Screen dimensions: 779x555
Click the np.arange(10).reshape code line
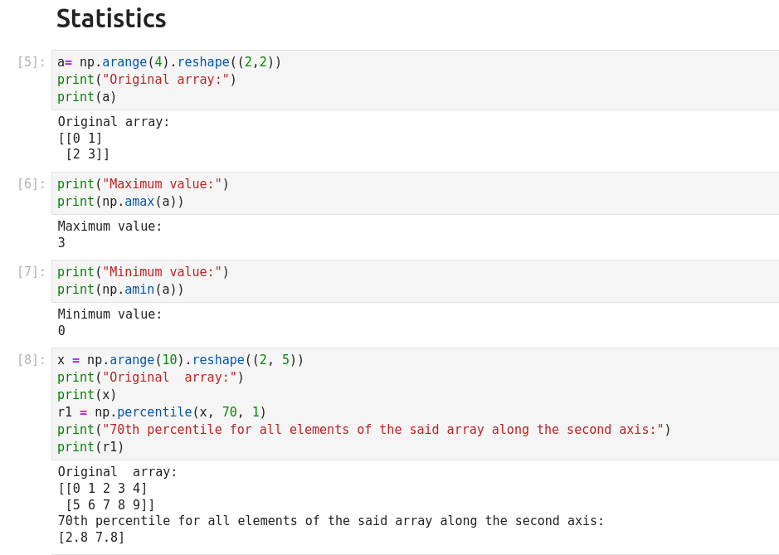pyautogui.click(x=181, y=360)
